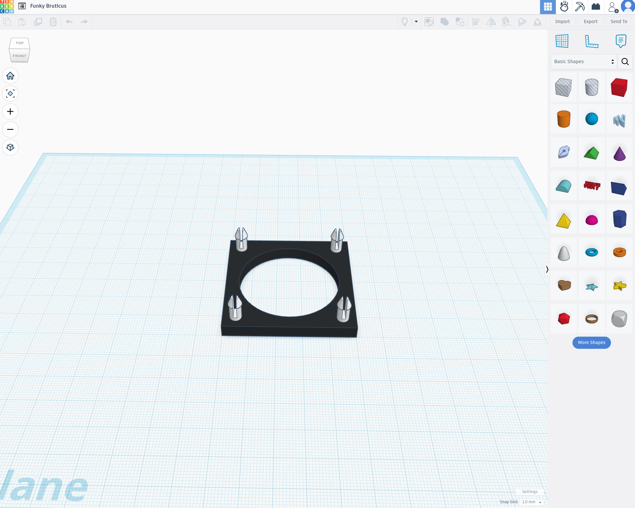Click the Import button
Screen dimensions: 635x508
point(563,22)
